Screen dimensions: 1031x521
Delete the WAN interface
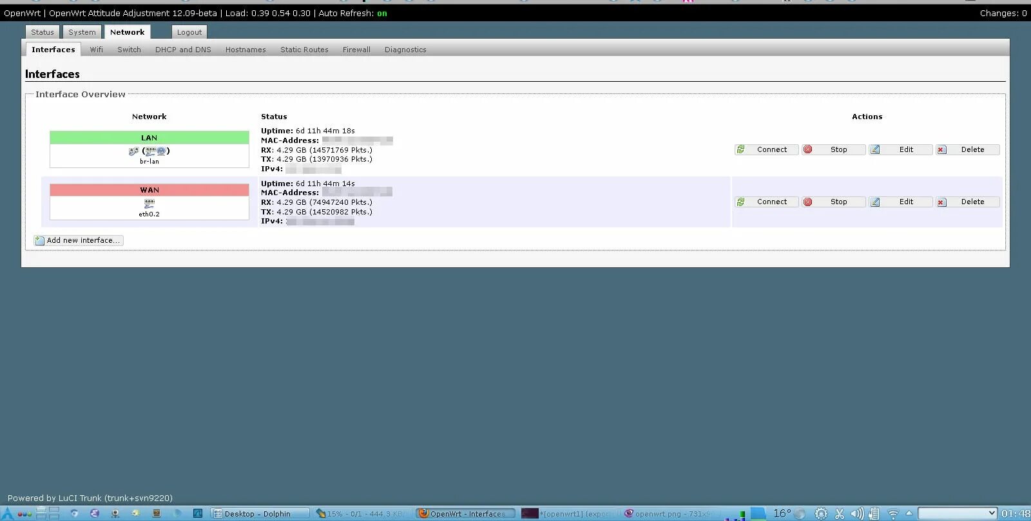pyautogui.click(x=968, y=202)
